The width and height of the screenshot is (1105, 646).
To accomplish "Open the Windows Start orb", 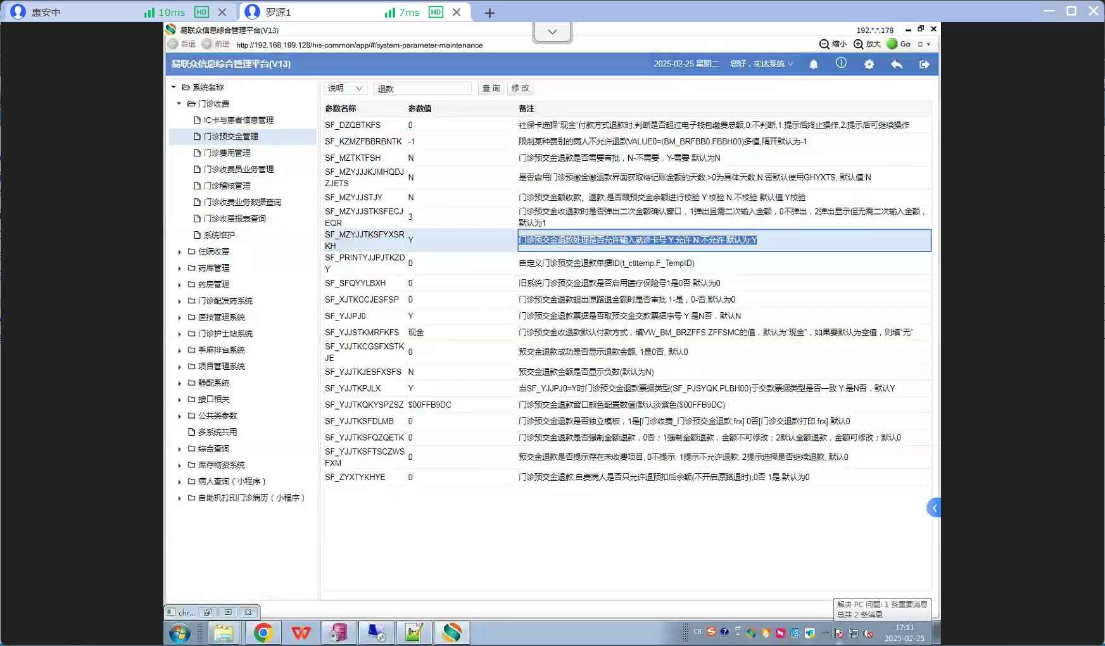I will (180, 633).
